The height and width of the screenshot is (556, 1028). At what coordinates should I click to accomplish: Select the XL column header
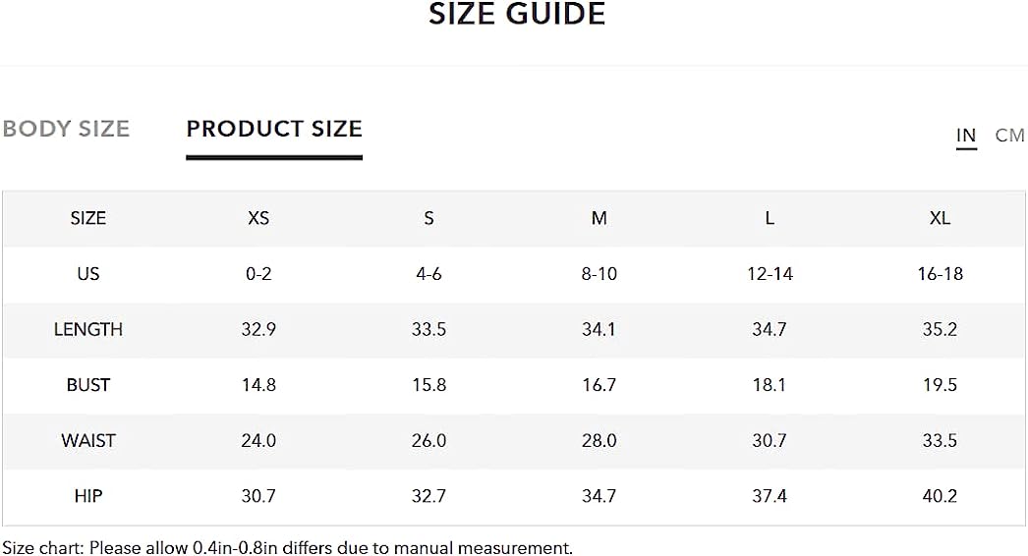pyautogui.click(x=940, y=218)
